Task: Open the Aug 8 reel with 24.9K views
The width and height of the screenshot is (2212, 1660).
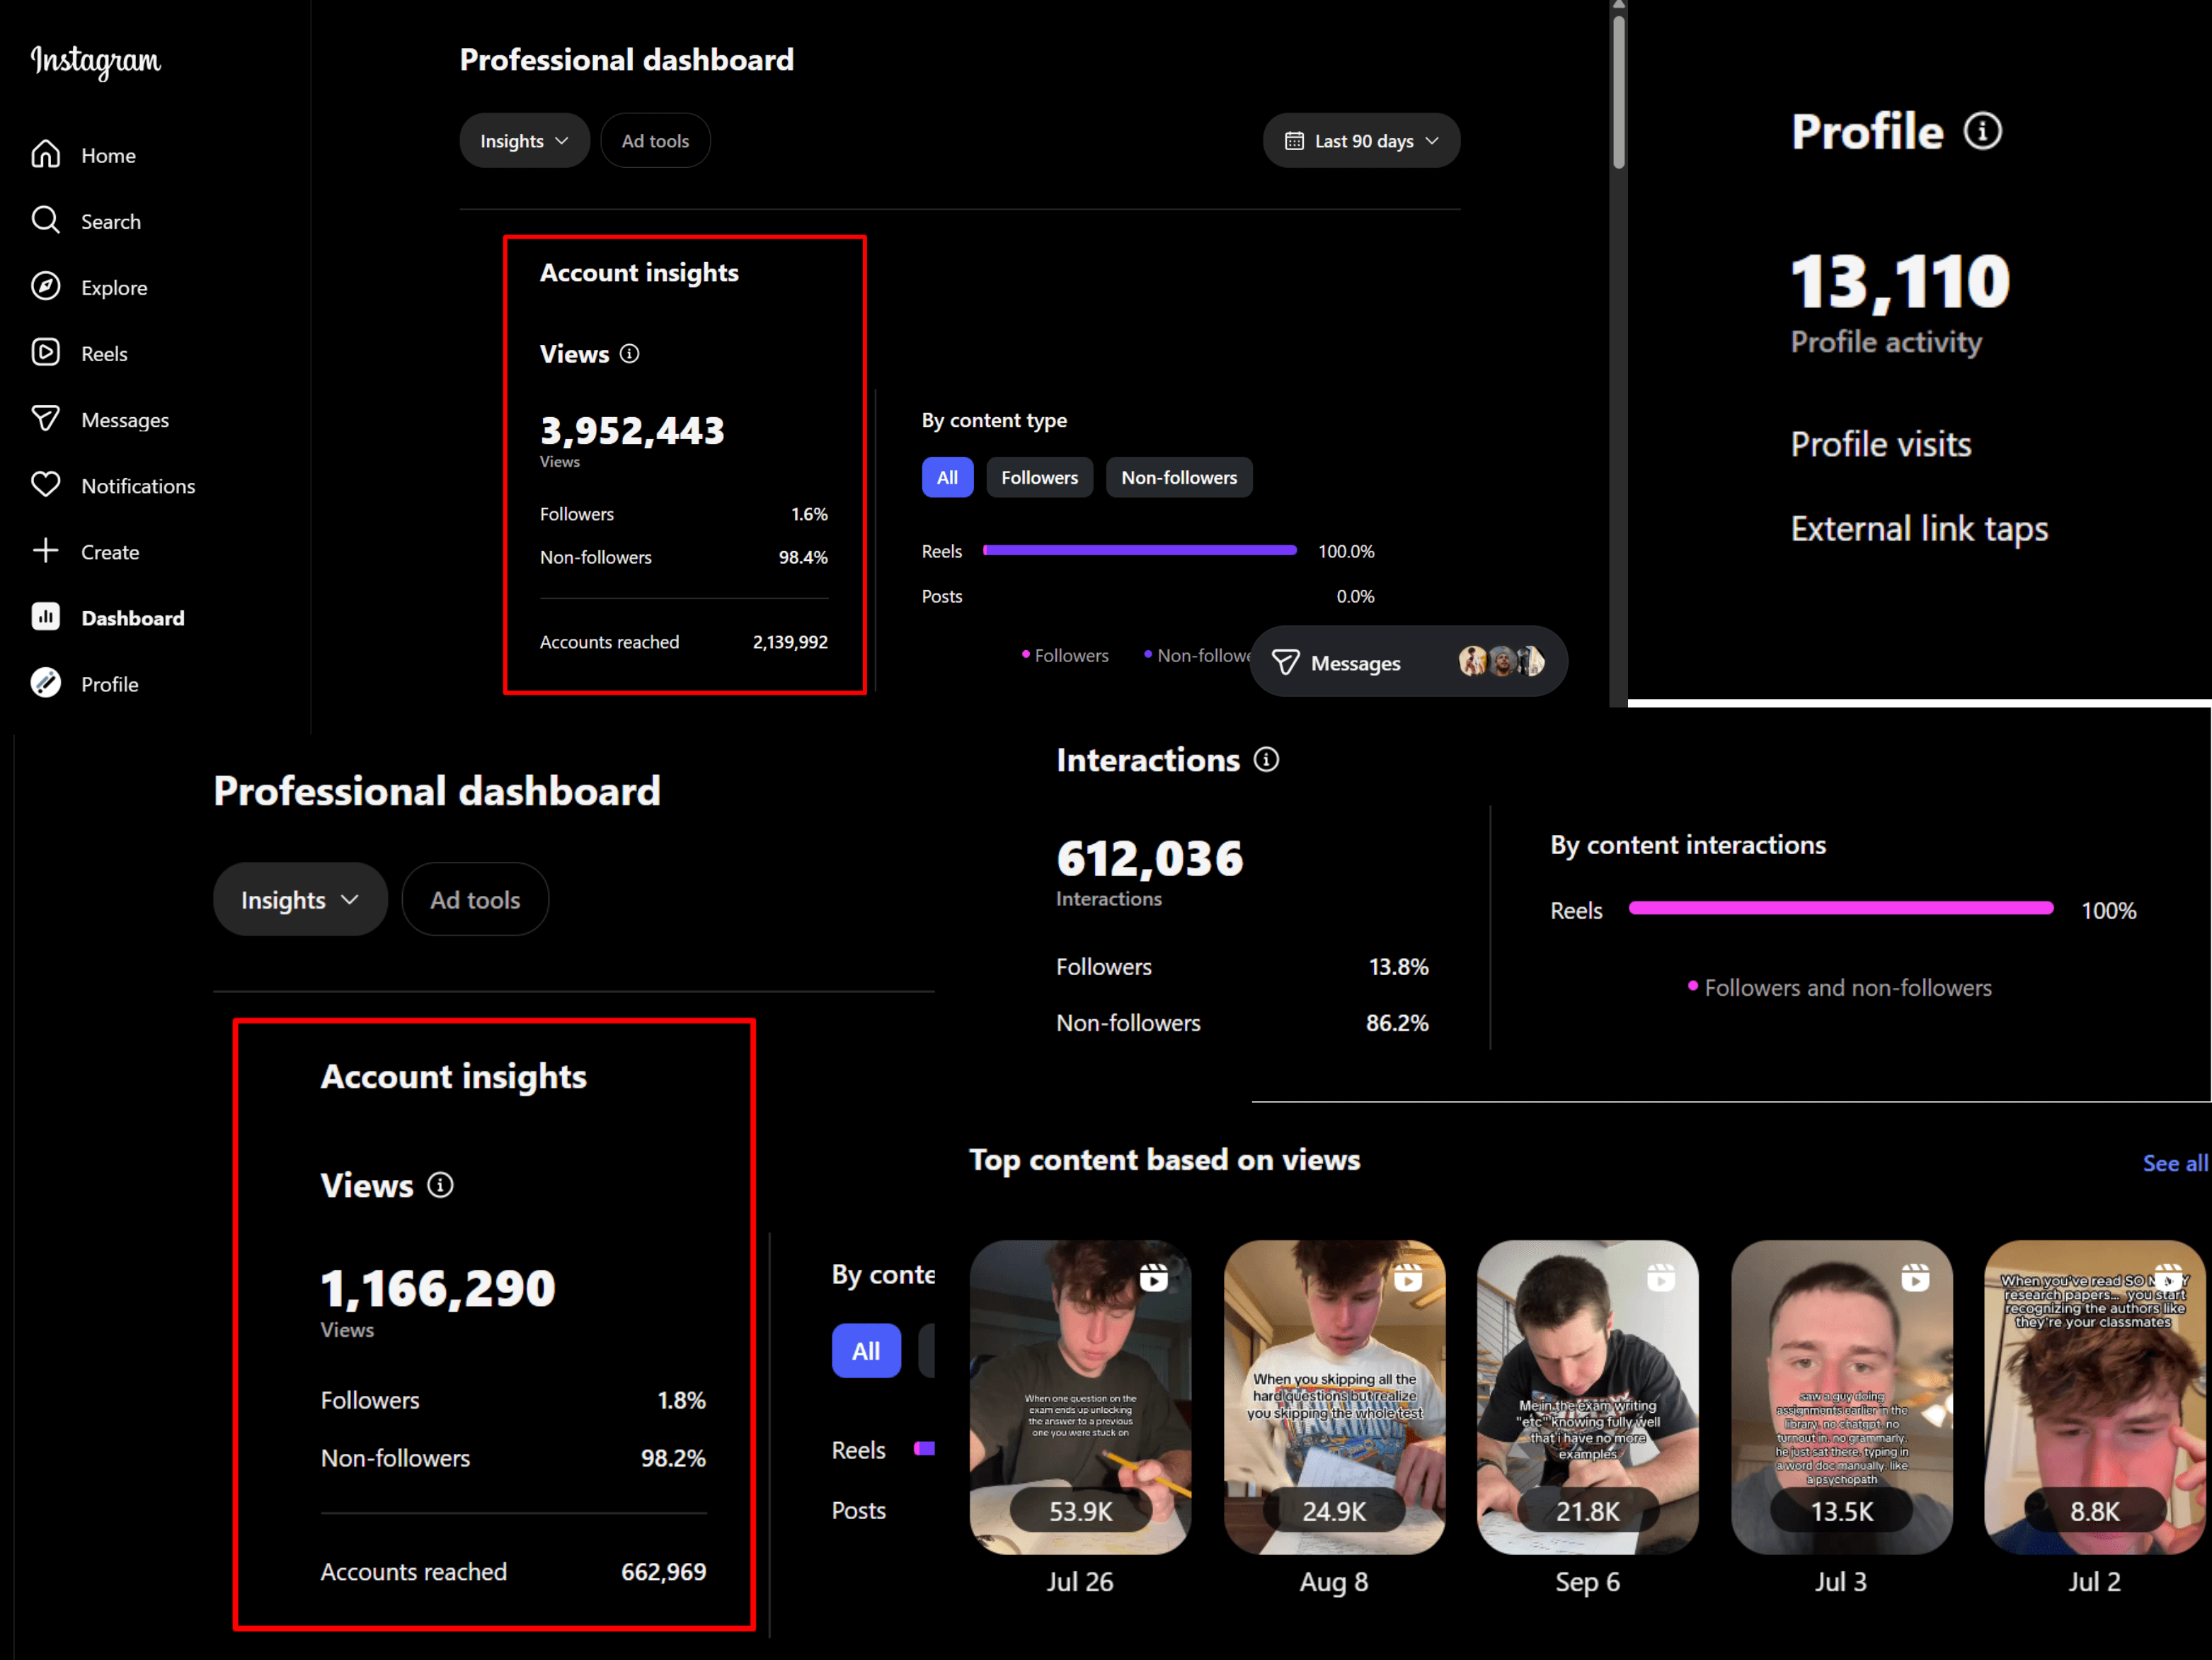Action: 1334,1397
